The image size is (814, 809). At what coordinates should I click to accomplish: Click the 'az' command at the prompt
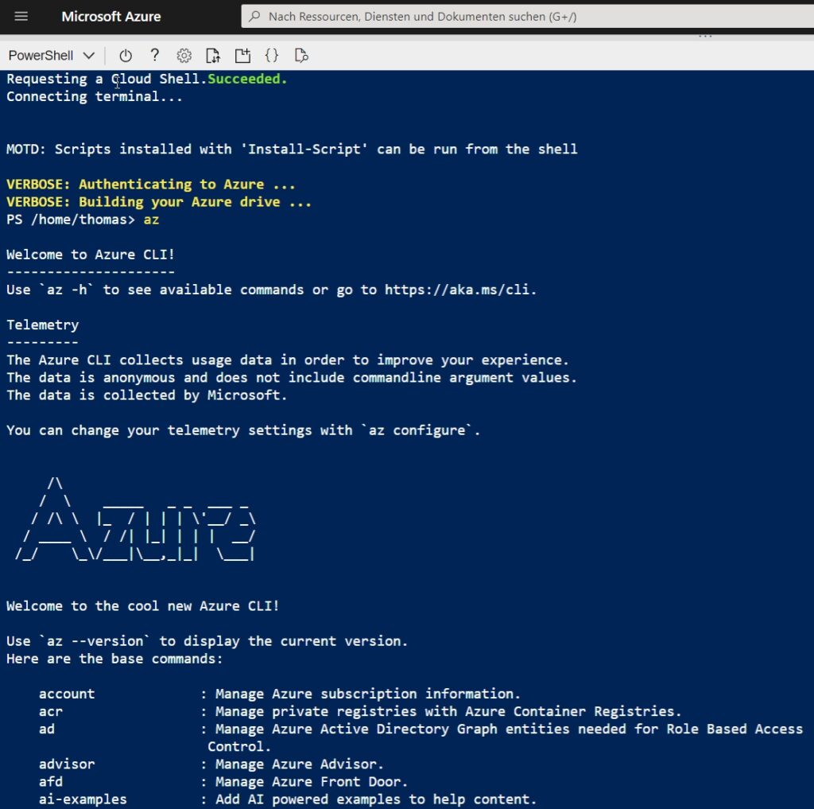point(151,220)
